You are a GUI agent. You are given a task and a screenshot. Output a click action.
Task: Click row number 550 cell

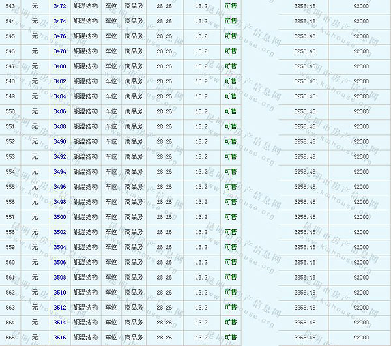point(10,111)
